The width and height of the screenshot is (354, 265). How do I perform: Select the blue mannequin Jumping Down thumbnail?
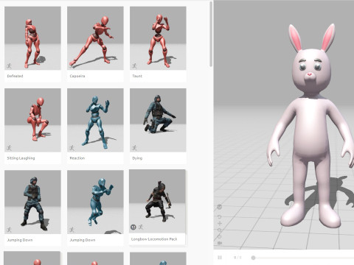(x=95, y=202)
